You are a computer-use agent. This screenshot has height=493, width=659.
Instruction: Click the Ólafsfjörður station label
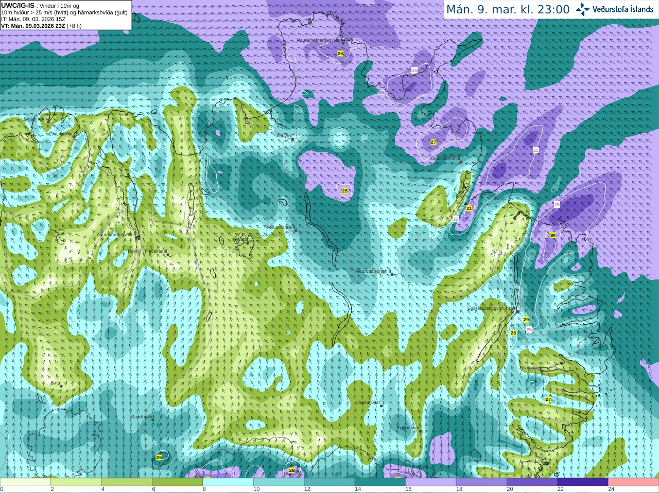tap(61, 134)
